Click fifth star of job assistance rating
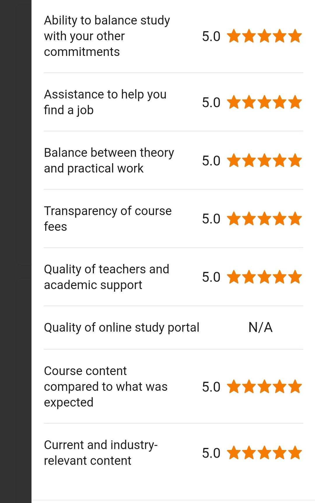 [295, 102]
